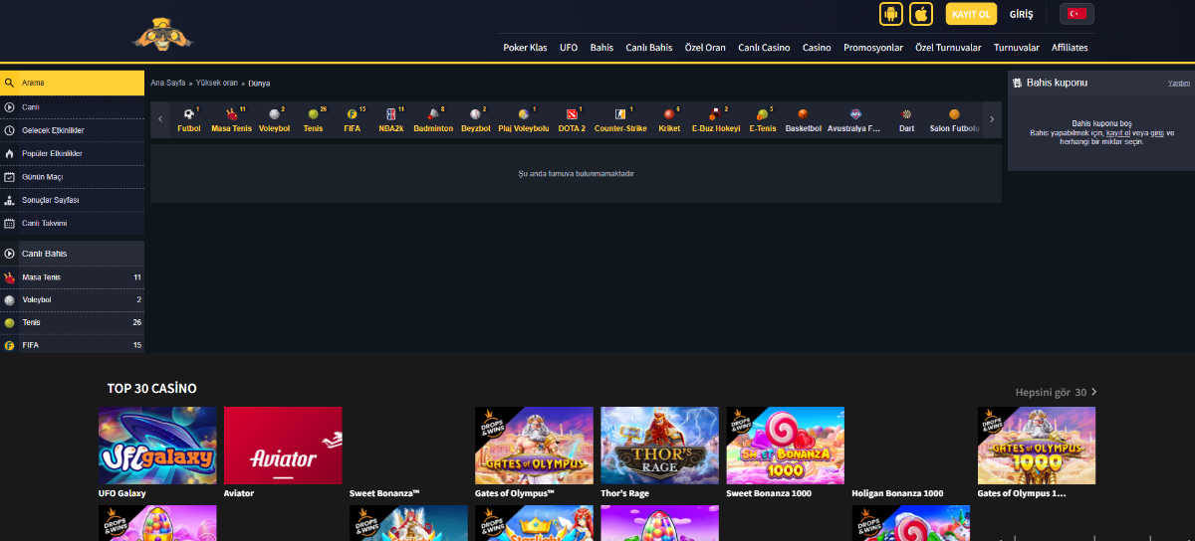Click the KAYIT OL button
Image resolution: width=1195 pixels, height=541 pixels.
[x=971, y=14]
